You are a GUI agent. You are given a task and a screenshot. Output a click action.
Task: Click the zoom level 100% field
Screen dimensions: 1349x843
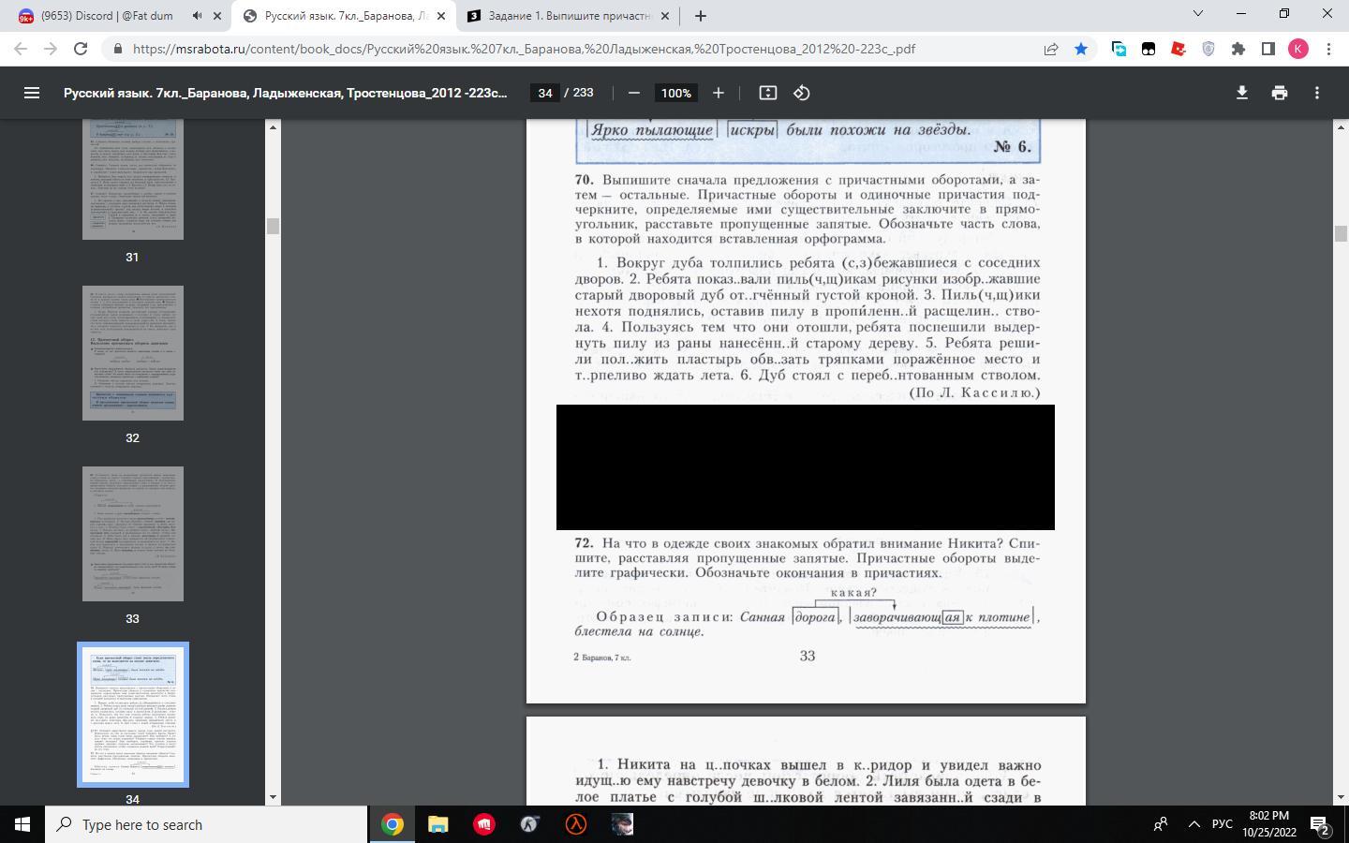click(675, 93)
